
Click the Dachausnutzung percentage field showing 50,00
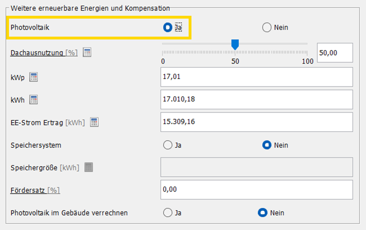[334, 52]
